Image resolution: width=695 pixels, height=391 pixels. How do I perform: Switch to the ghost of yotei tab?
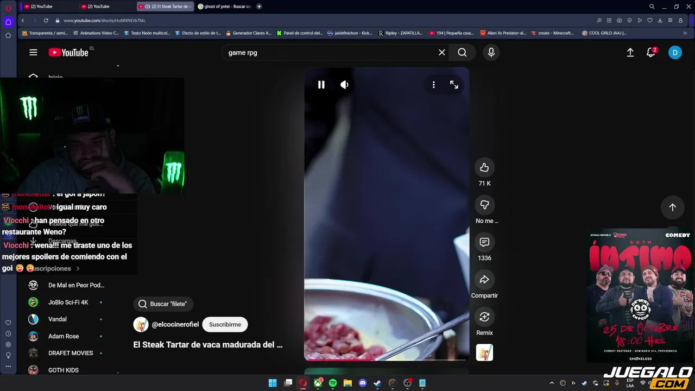pyautogui.click(x=224, y=7)
